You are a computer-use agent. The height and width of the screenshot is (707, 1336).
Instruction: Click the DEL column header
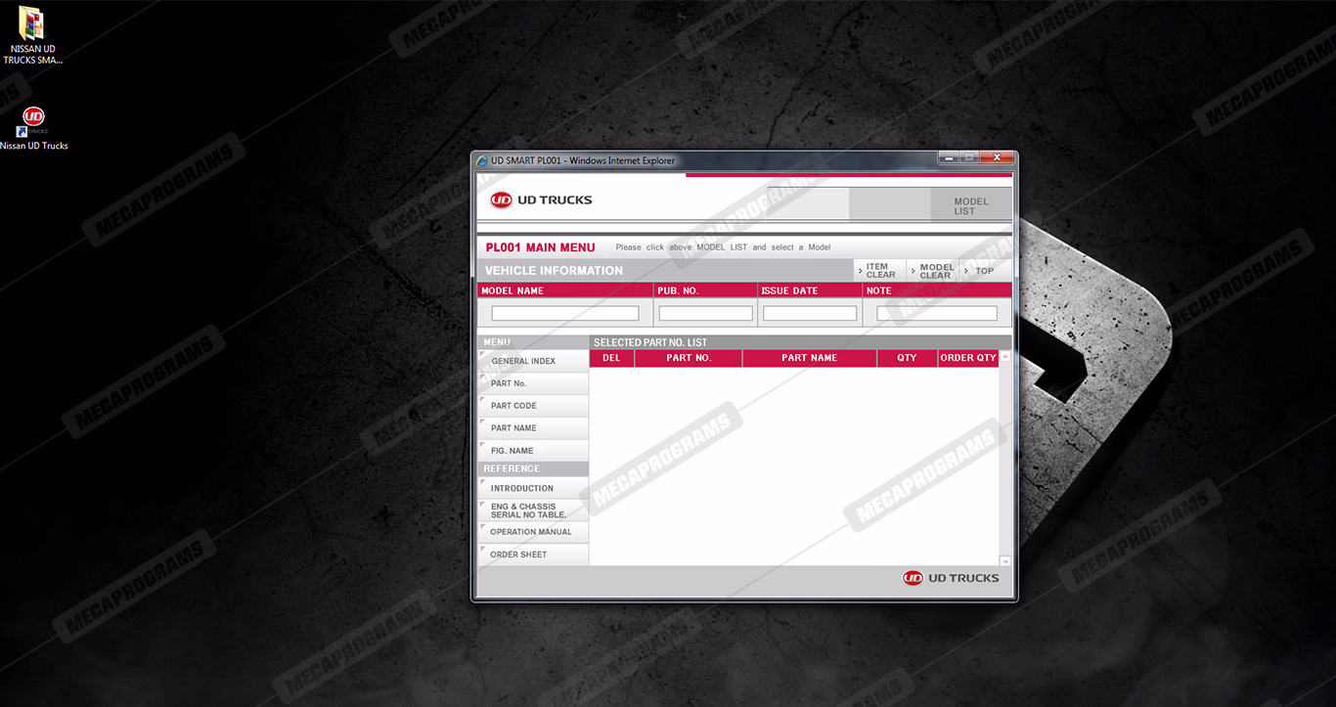(x=611, y=358)
